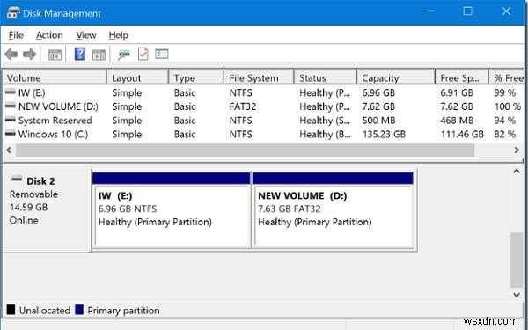Image resolution: width=528 pixels, height=330 pixels.
Task: Sort by the Status column header
Action: (326, 77)
